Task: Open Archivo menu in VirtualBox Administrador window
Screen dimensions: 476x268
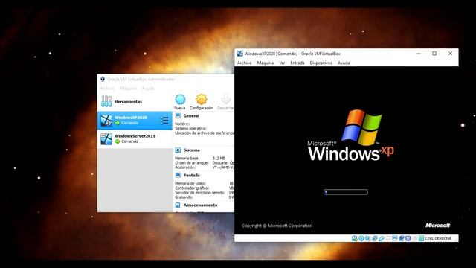Action: pyautogui.click(x=107, y=89)
